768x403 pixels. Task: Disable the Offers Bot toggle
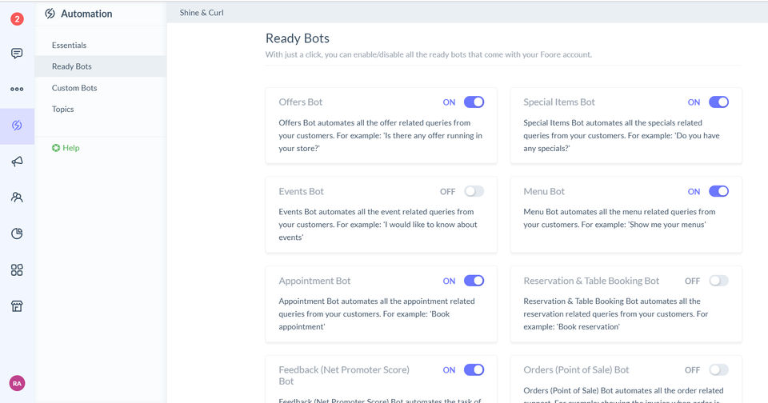coord(474,102)
